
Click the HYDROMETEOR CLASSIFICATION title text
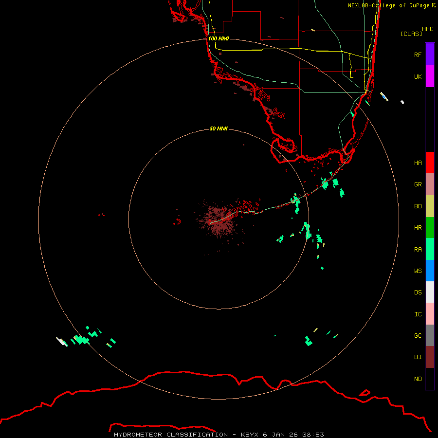[171, 435]
